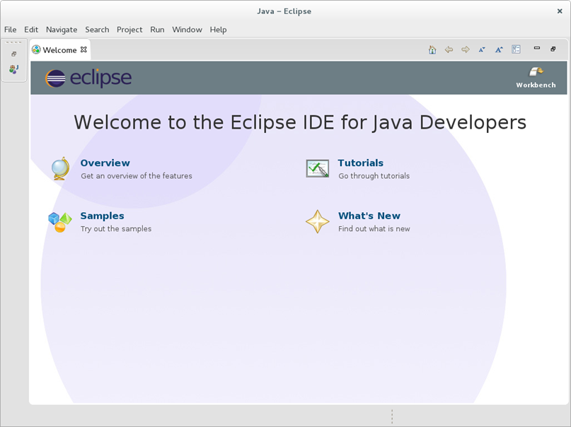
Task: Open the Overview link
Action: tap(105, 163)
